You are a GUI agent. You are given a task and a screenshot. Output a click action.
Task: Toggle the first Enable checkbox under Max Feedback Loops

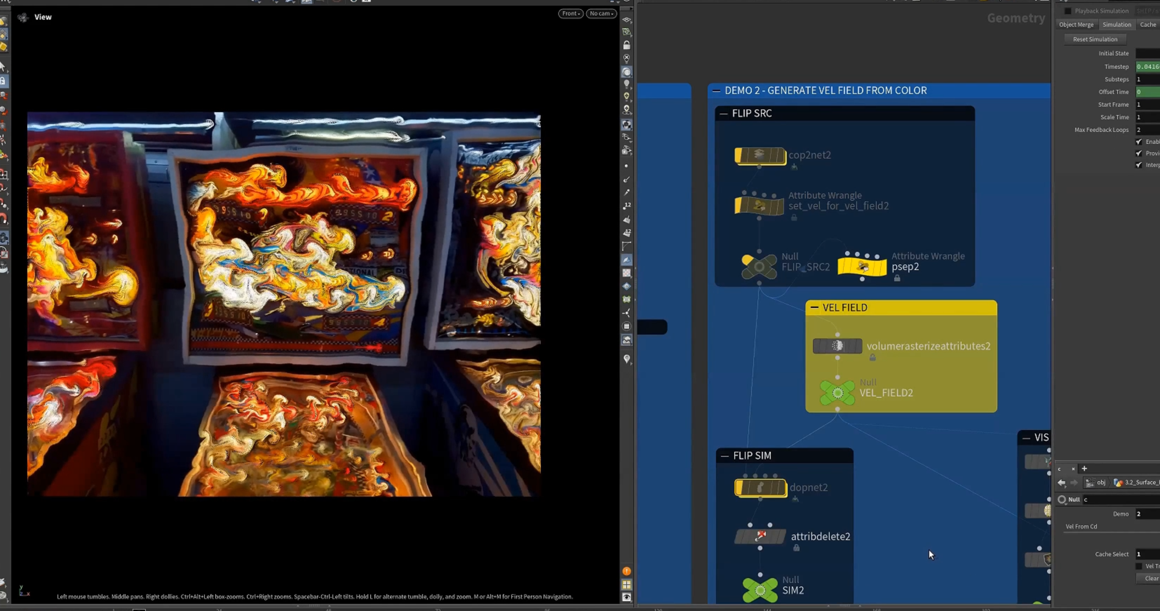click(1139, 142)
